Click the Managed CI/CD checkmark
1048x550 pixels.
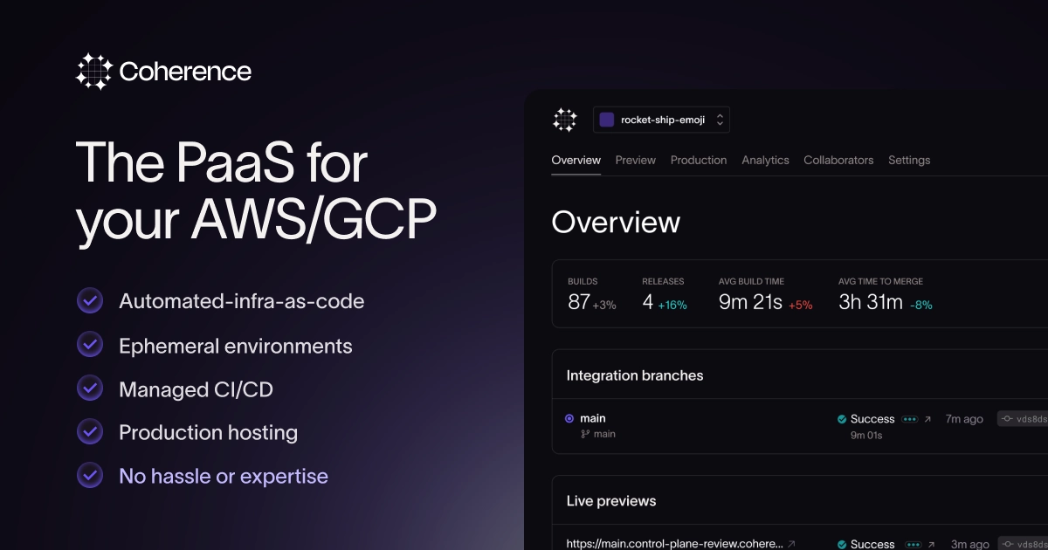(x=90, y=388)
